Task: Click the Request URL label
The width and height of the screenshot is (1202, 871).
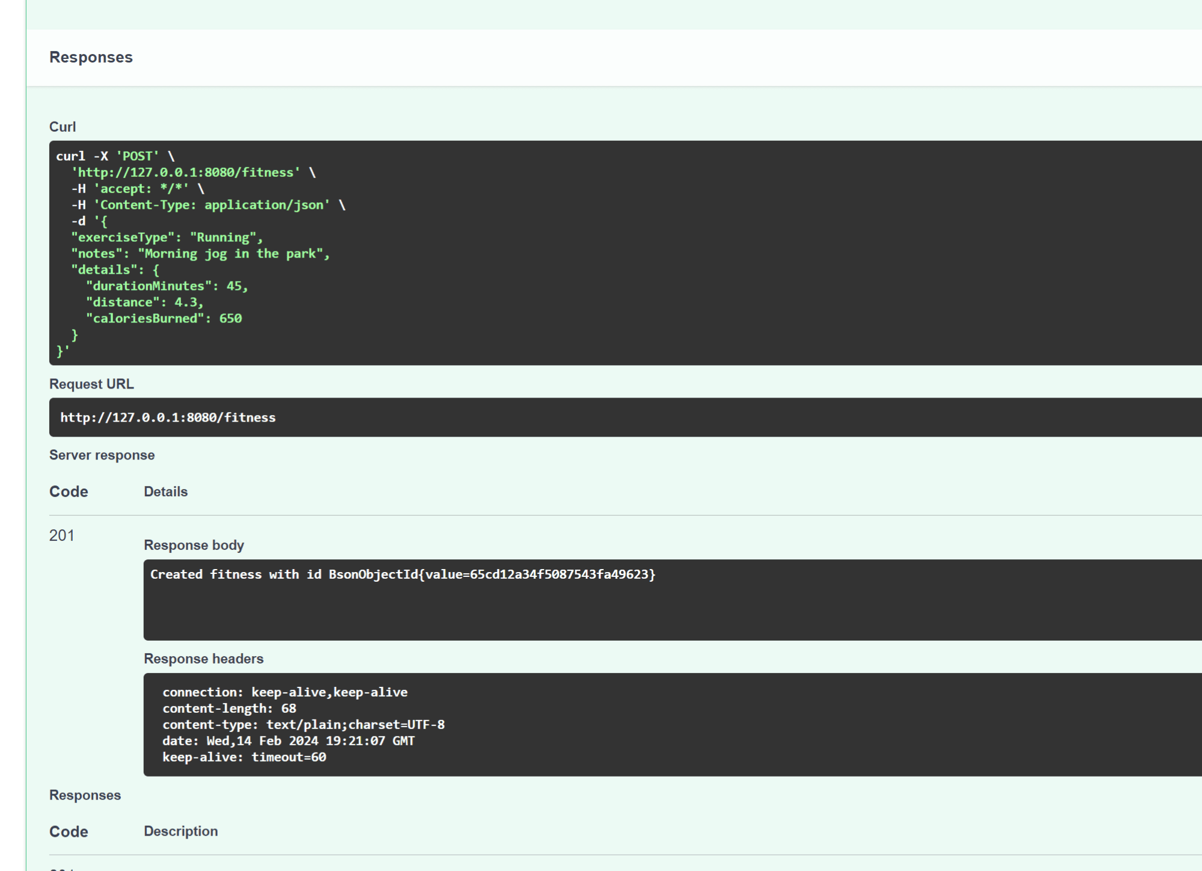Action: (91, 384)
